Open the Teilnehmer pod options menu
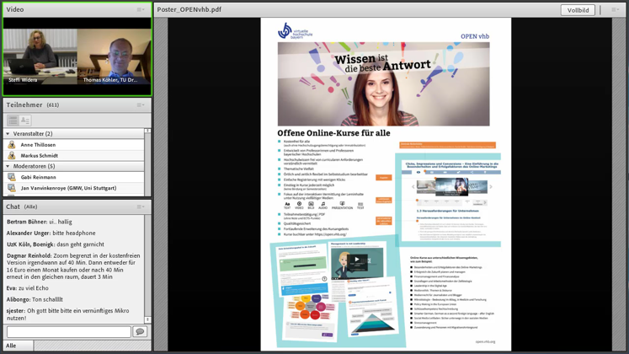Screen dimensions: 629x354 (141, 105)
